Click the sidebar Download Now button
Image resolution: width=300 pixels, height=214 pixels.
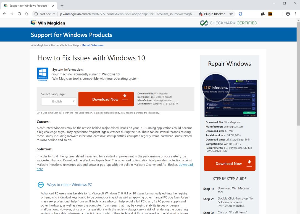coord(230,163)
